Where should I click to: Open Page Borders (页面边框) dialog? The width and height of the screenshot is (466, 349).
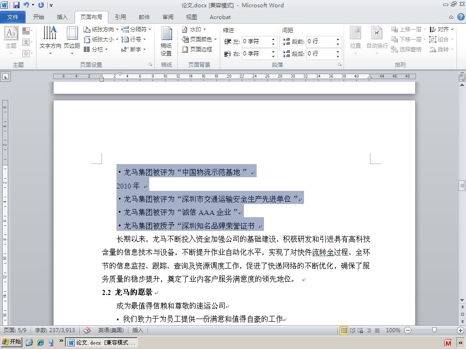click(197, 49)
